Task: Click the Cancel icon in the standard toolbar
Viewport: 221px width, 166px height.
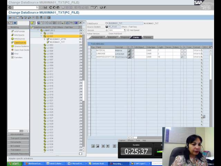Action: 58,7
